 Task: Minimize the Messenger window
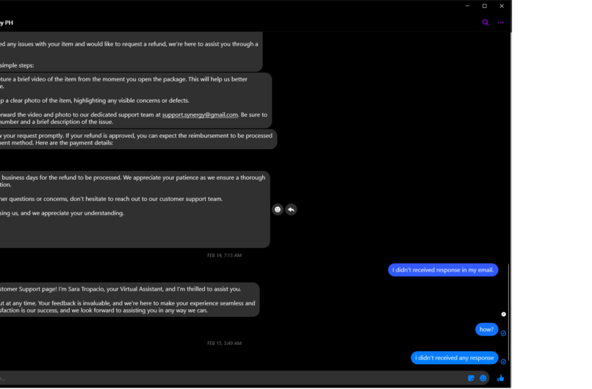tap(467, 6)
